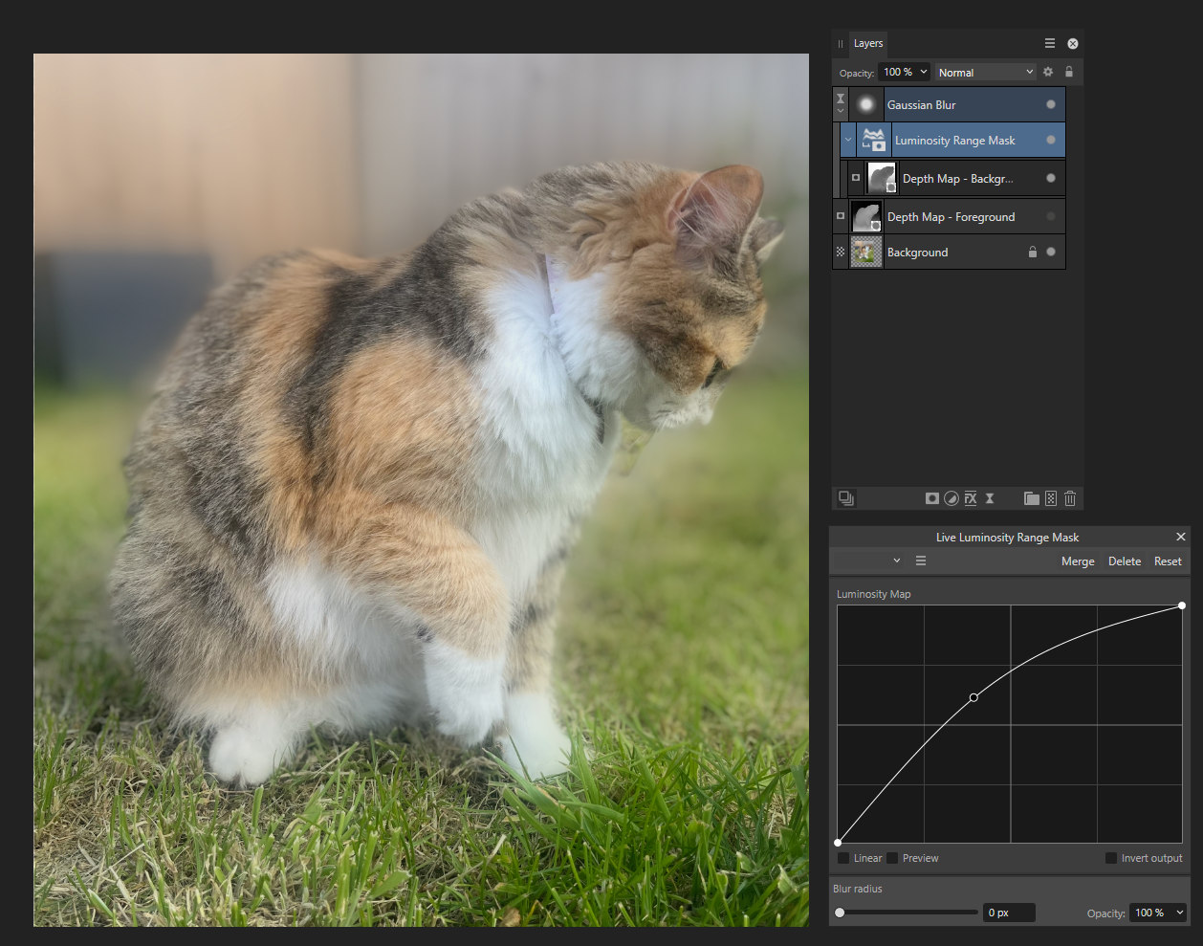The image size is (1203, 946).
Task: Open the layer settings gear icon
Action: (1048, 72)
